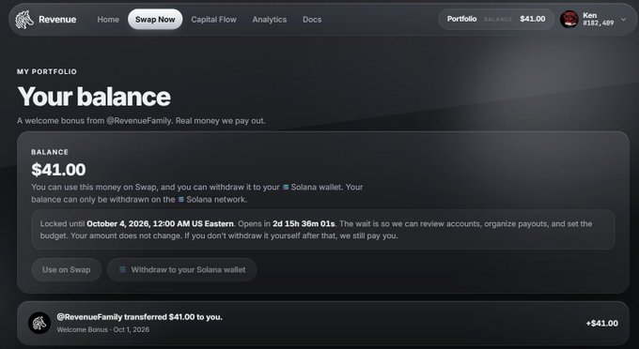Go to Capital Flow page
Image resolution: width=639 pixels, height=349 pixels.
coord(213,20)
